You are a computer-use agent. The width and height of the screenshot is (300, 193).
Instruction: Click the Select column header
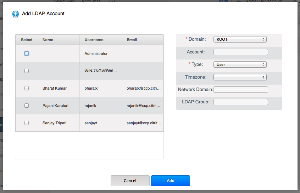(27, 40)
